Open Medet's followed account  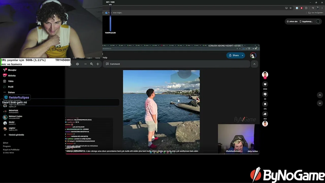(9, 123)
